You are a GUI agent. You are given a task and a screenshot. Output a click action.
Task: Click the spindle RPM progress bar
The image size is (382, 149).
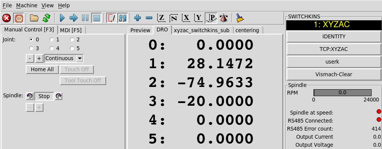point(342,93)
